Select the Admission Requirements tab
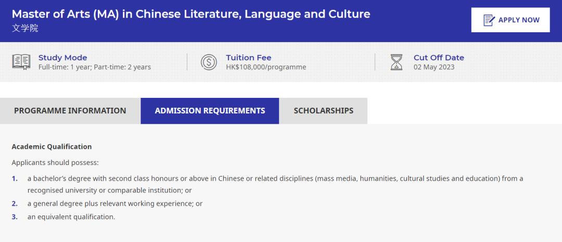The image size is (562, 242). coord(210,111)
